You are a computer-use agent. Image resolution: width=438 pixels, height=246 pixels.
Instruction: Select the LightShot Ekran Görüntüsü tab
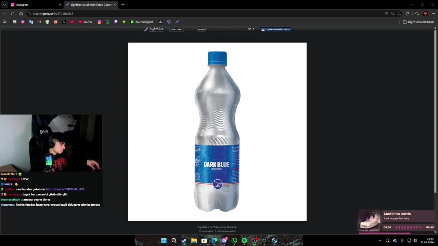point(91,5)
